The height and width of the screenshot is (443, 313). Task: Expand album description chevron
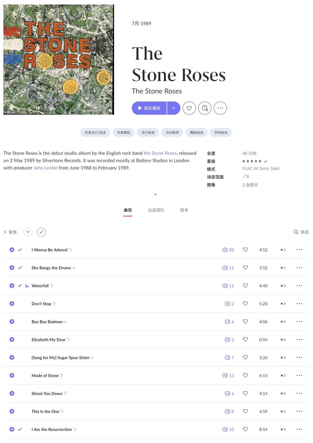pyautogui.click(x=156, y=194)
